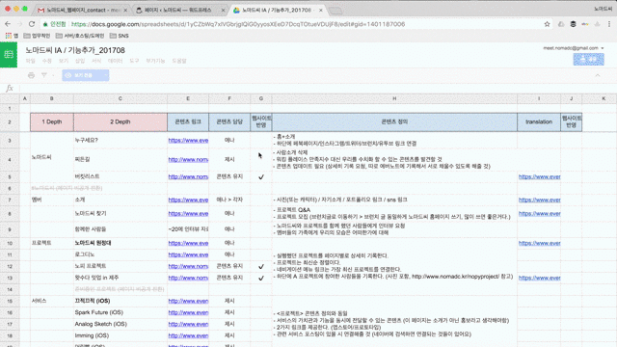Open the 도움말 (Help) menu
Viewport: 617px width, 347px height.
tap(179, 61)
